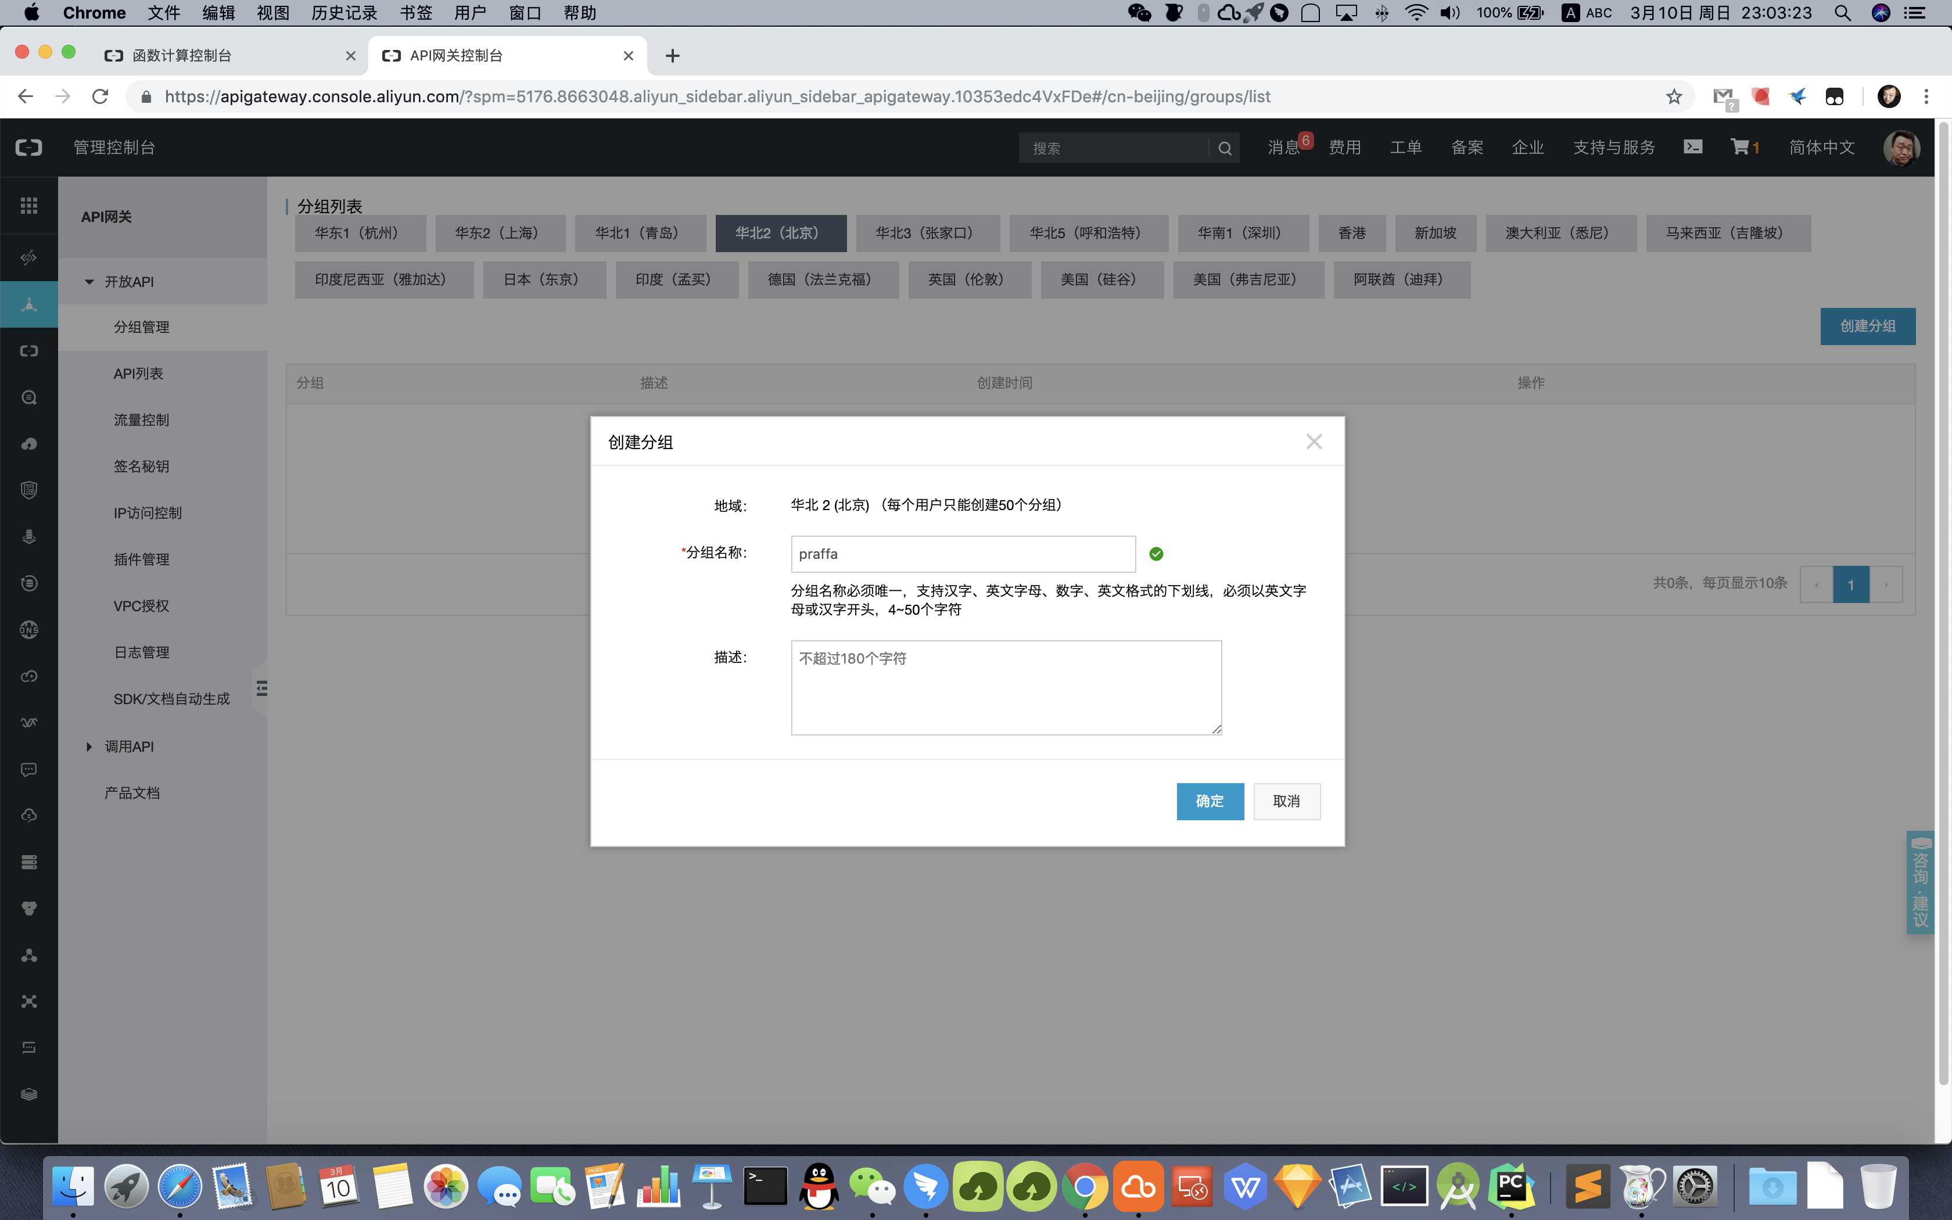Click the shield security icon in left rail
This screenshot has width=1952, height=1220.
pyautogui.click(x=29, y=490)
